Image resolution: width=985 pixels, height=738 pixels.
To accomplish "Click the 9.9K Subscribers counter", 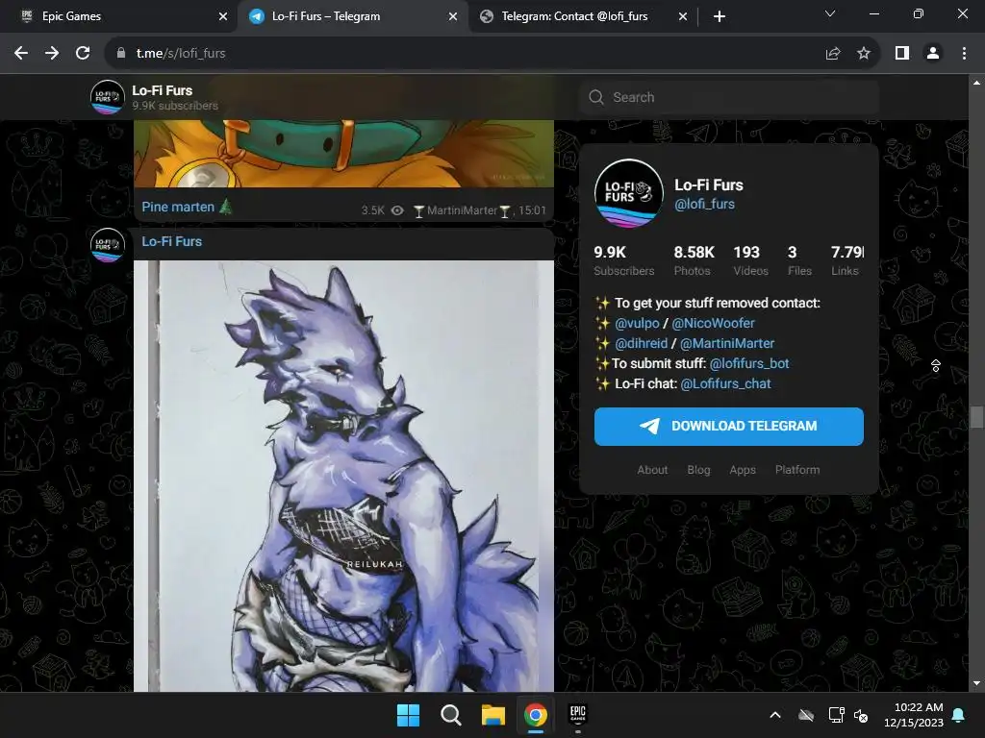I will (623, 261).
